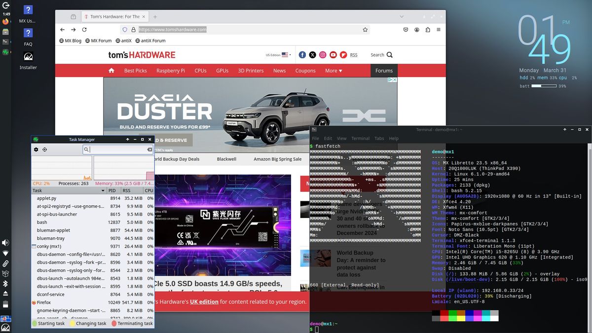
Task: Launch Installer from the desktop shortcut
Action: point(28,55)
